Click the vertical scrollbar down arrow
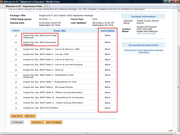The height and width of the screenshot is (135, 180). click(x=178, y=130)
